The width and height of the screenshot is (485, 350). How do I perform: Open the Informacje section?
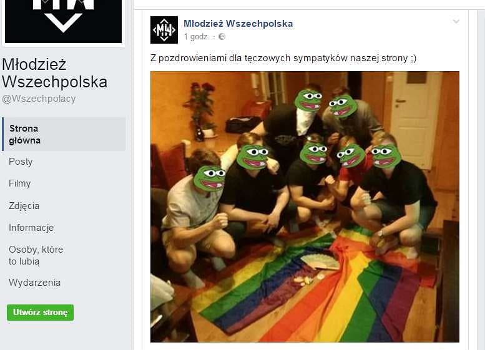(31, 228)
